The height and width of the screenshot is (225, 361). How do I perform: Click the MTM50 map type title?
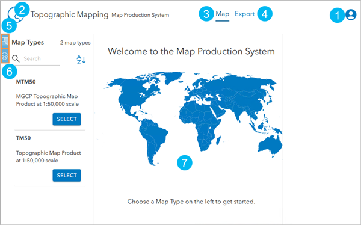pos(26,82)
